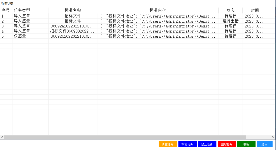Click the 投标文件地址 content cell in row 5

click(158, 36)
